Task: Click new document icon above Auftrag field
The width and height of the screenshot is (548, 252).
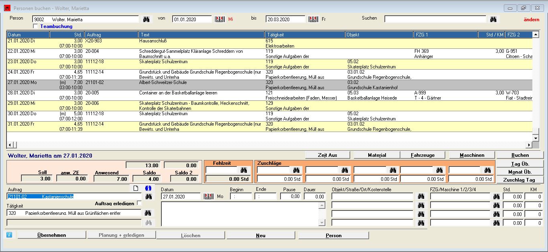Action: click(x=136, y=188)
